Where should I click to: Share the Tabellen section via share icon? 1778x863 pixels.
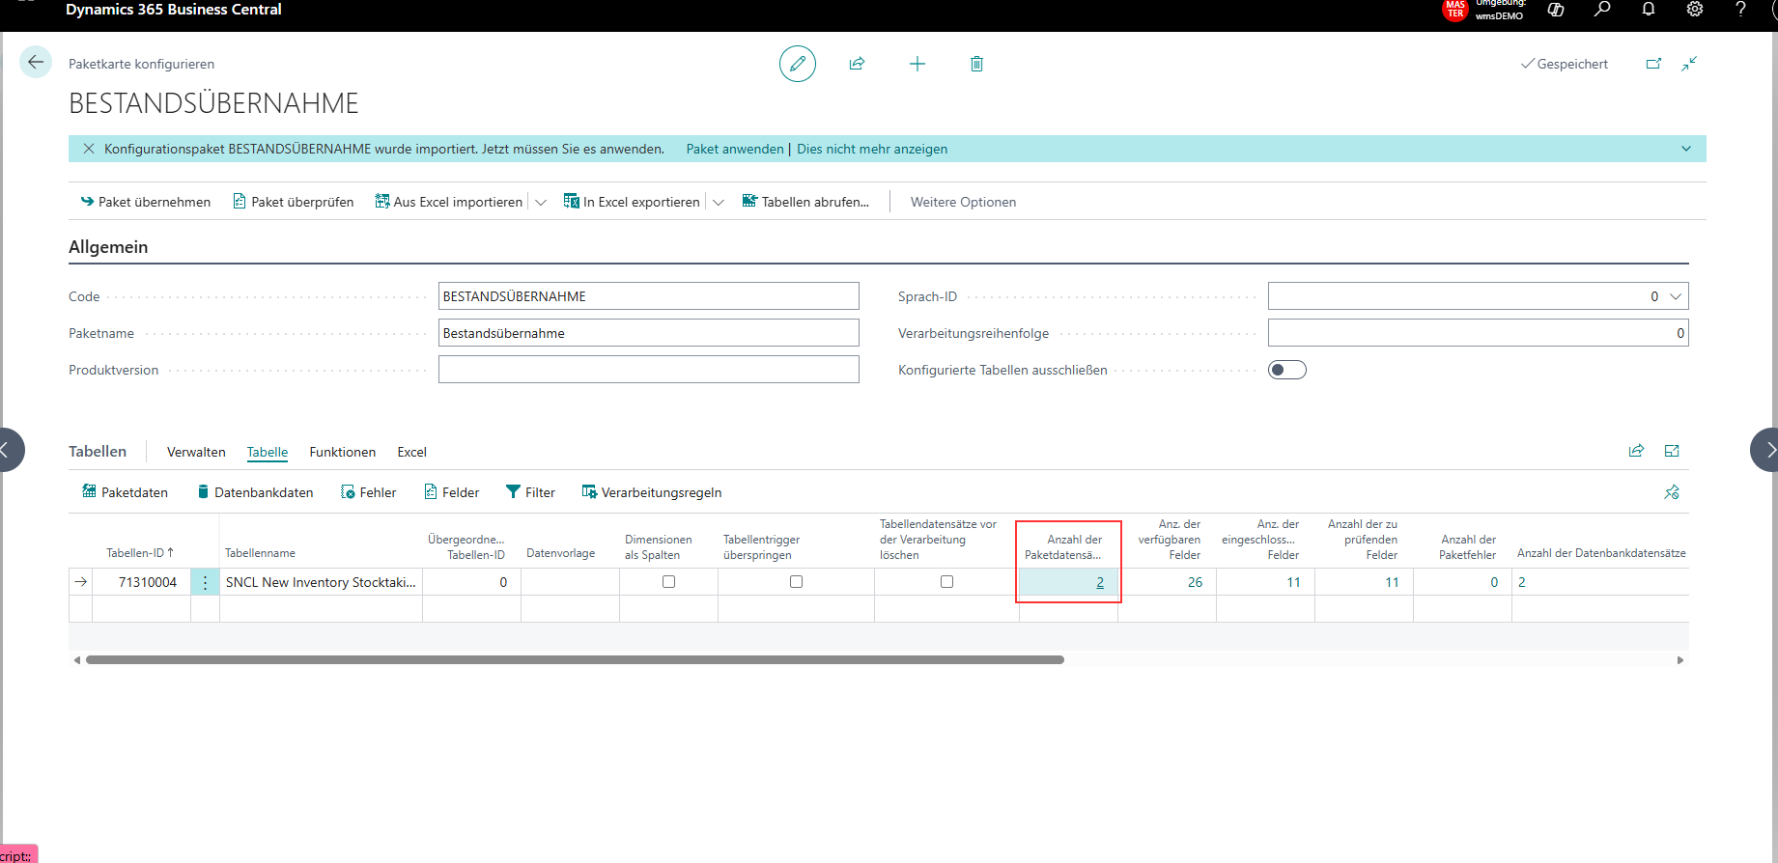click(1636, 451)
